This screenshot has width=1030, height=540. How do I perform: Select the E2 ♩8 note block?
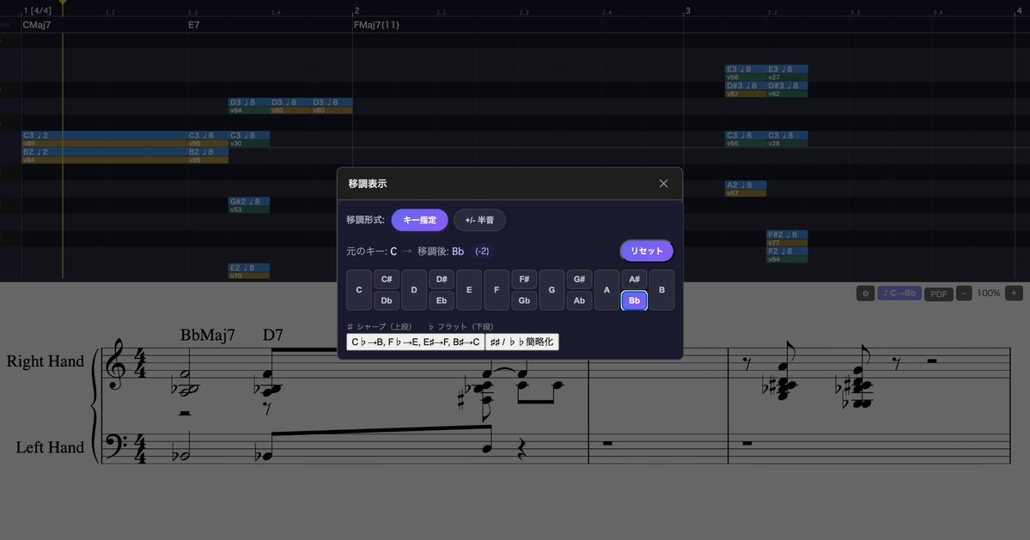[x=249, y=268]
